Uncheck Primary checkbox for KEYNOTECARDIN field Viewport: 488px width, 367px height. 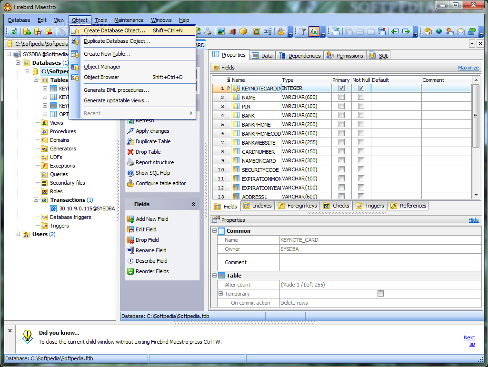click(341, 88)
